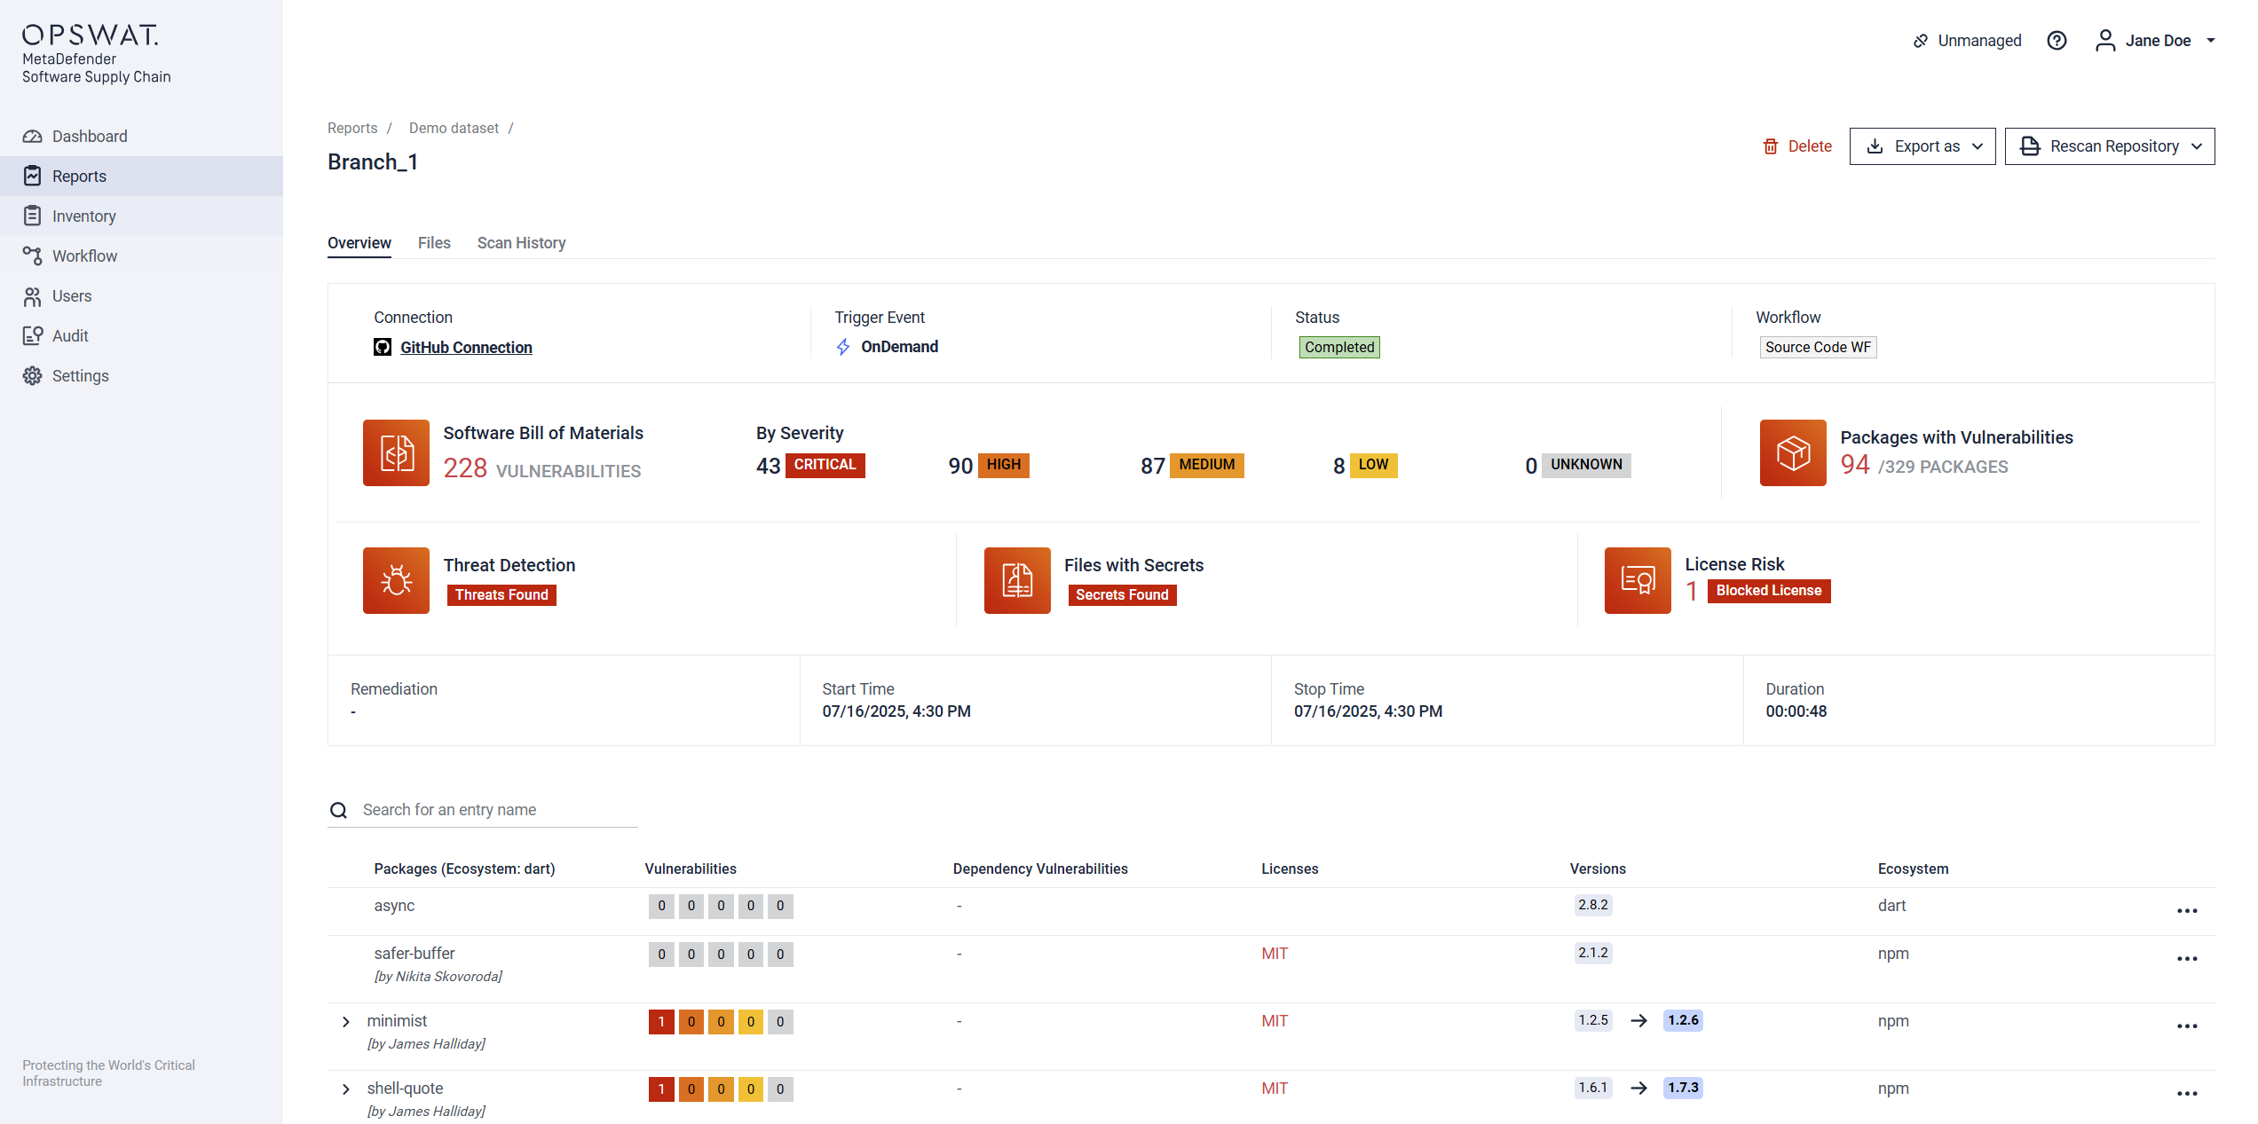Open the Dashboard sidebar icon
Screen dimensions: 2258x1124
pyautogui.click(x=33, y=137)
